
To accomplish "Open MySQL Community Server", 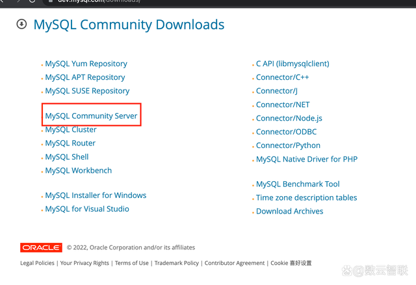I will pyautogui.click(x=91, y=116).
